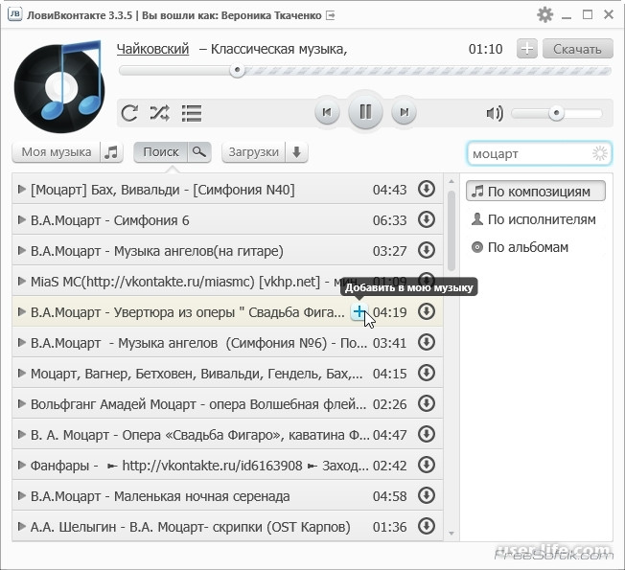
Task: Select В. А. Моцарт - Опера «Свадьба Фигаро» title
Action: coord(200,435)
